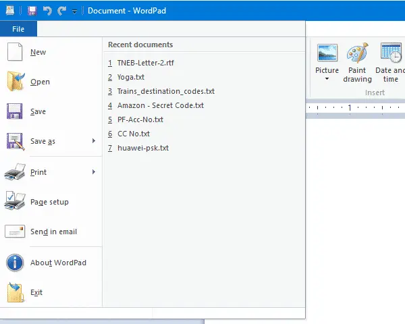Viewport: 405px width, 324px height.
Task: Click the blue info icon for About WordPad
Action: 15,263
